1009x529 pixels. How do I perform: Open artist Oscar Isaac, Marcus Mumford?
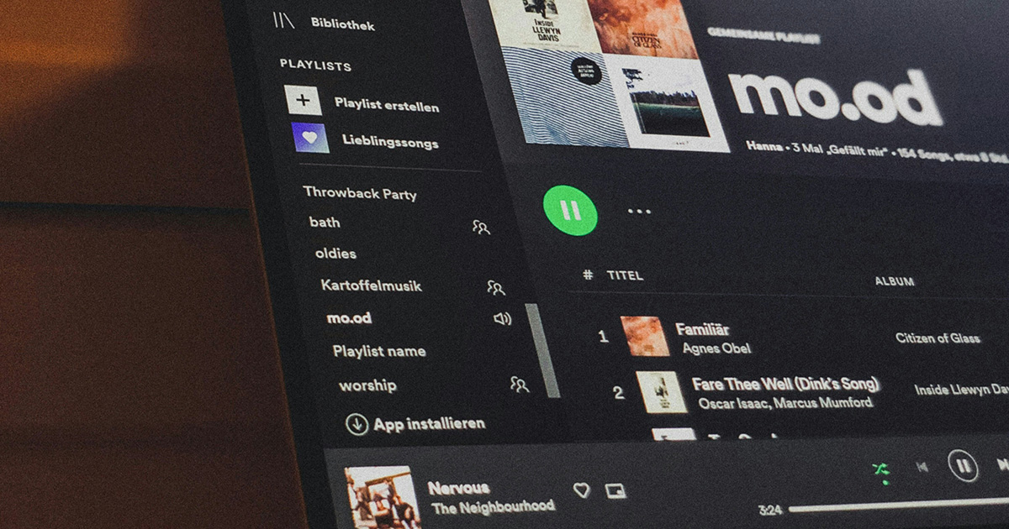[785, 403]
